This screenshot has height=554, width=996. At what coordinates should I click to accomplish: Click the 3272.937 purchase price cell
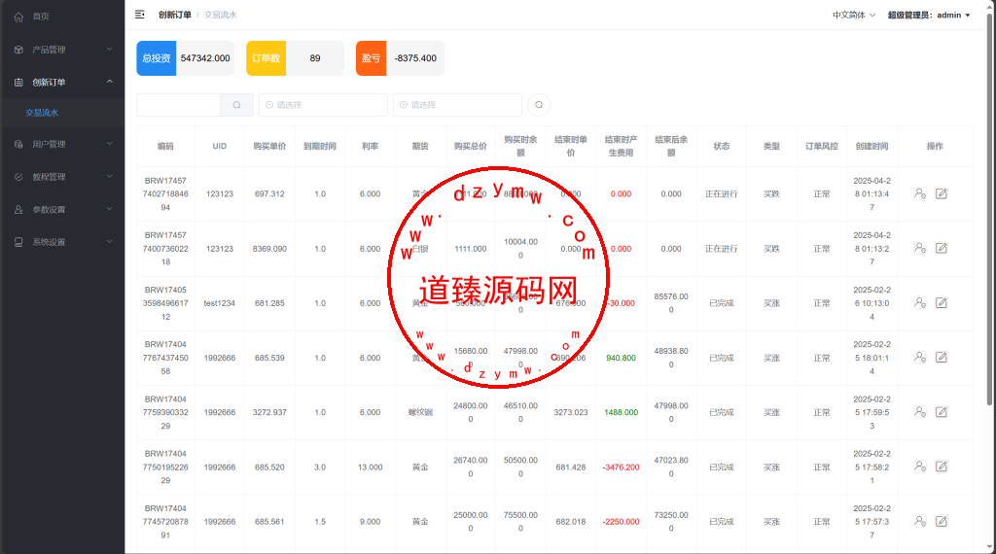(269, 412)
